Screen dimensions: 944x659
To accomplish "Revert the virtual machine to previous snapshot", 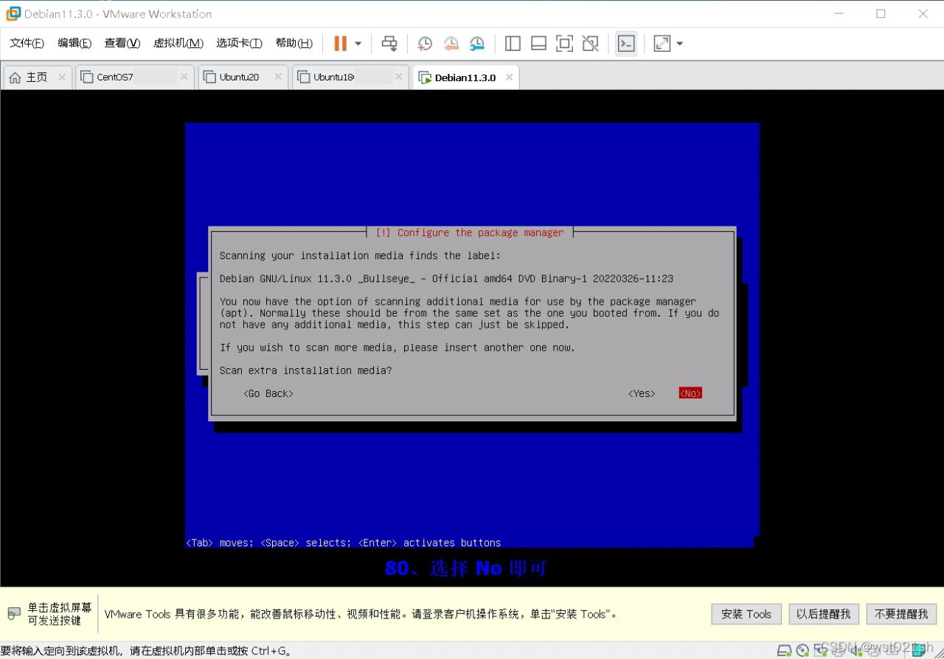I will pos(451,44).
